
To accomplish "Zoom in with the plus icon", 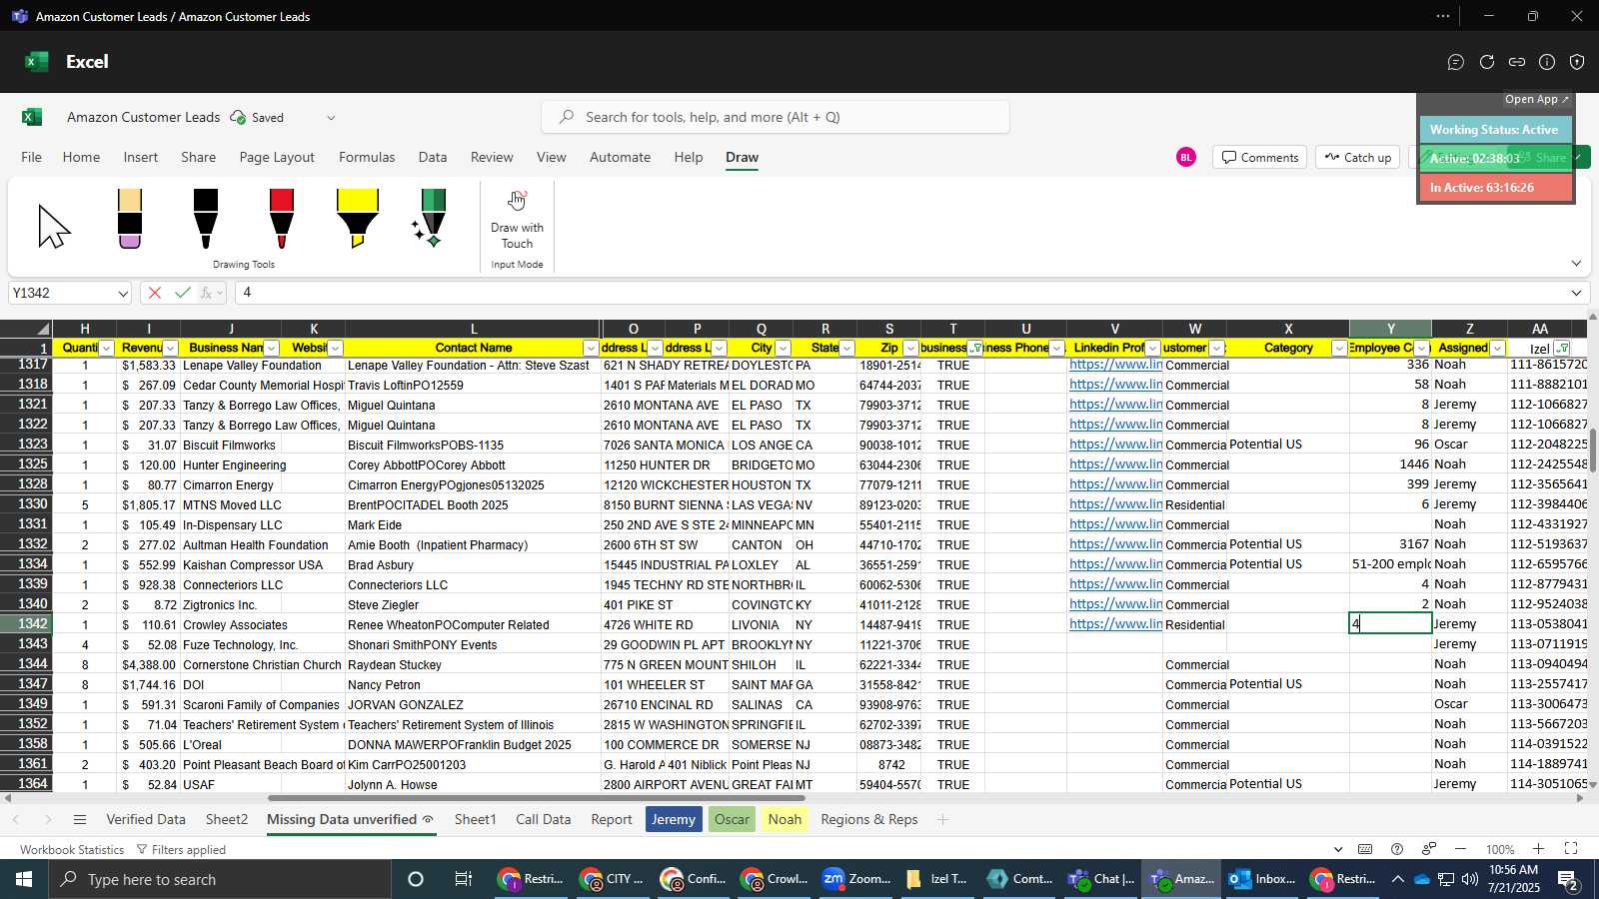I will (x=1539, y=849).
